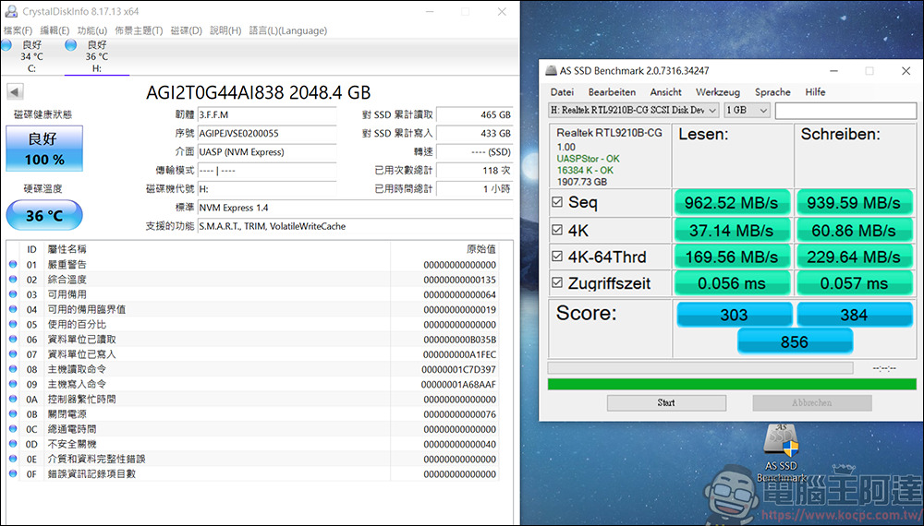Click the Seq write result 939.59 MB/s
924x526 pixels.
click(x=854, y=202)
